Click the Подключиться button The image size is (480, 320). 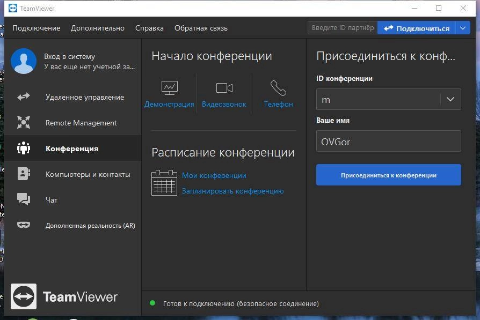[x=417, y=28]
